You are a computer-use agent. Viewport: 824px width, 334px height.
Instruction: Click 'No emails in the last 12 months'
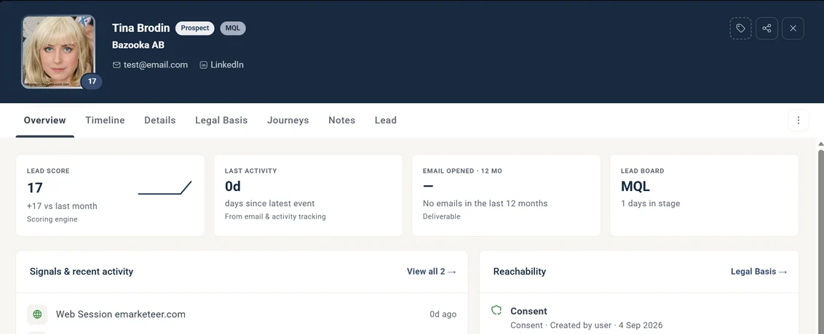point(485,203)
